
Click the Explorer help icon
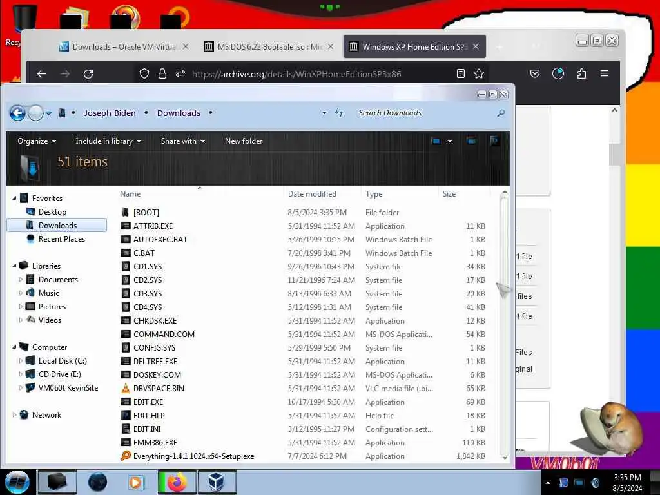coord(494,141)
